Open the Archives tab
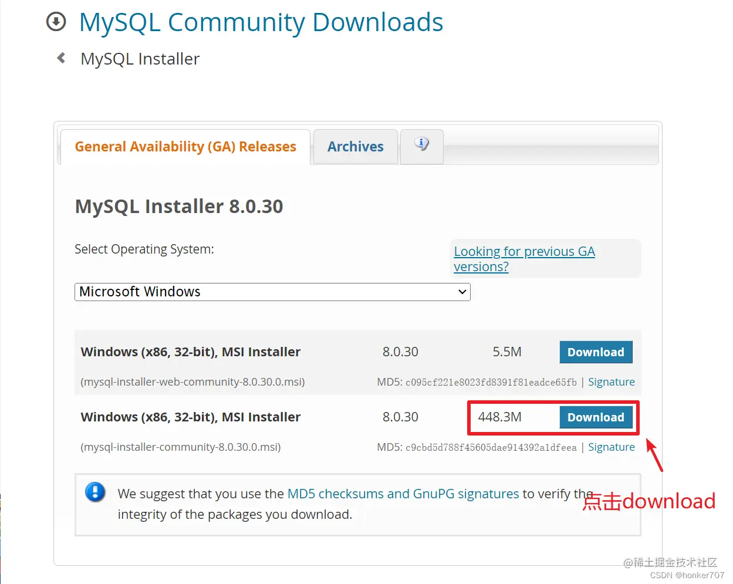The height and width of the screenshot is (584, 733). tap(356, 147)
